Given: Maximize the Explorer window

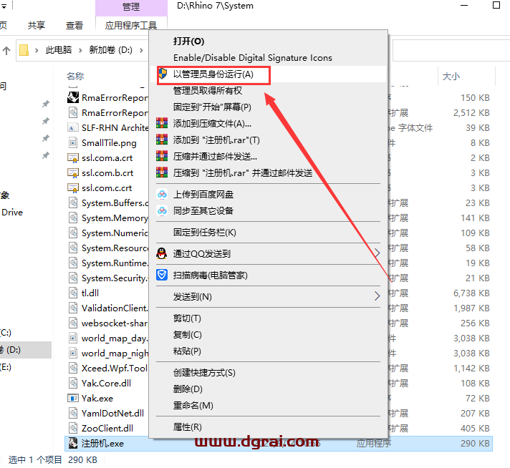Looking at the screenshot, I should pyautogui.click(x=496, y=5).
